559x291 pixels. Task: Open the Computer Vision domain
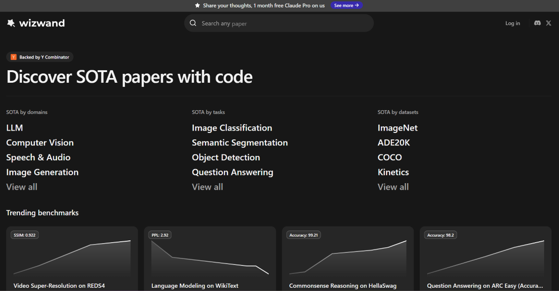40,143
